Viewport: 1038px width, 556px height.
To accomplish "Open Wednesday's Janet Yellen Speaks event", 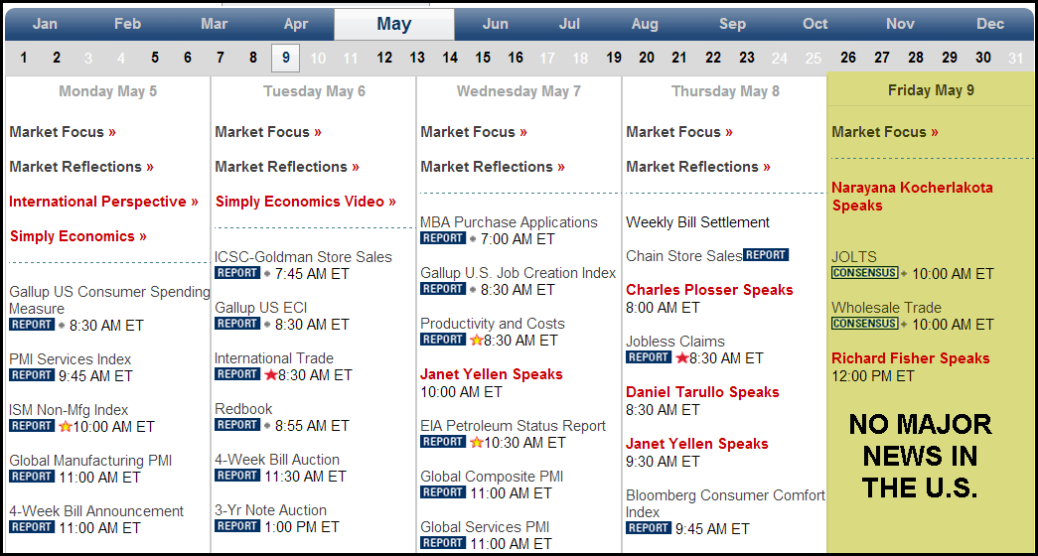I will point(492,374).
